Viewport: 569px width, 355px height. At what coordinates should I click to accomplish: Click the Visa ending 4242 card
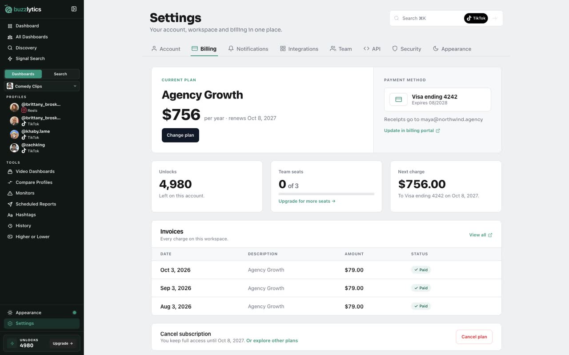click(437, 99)
